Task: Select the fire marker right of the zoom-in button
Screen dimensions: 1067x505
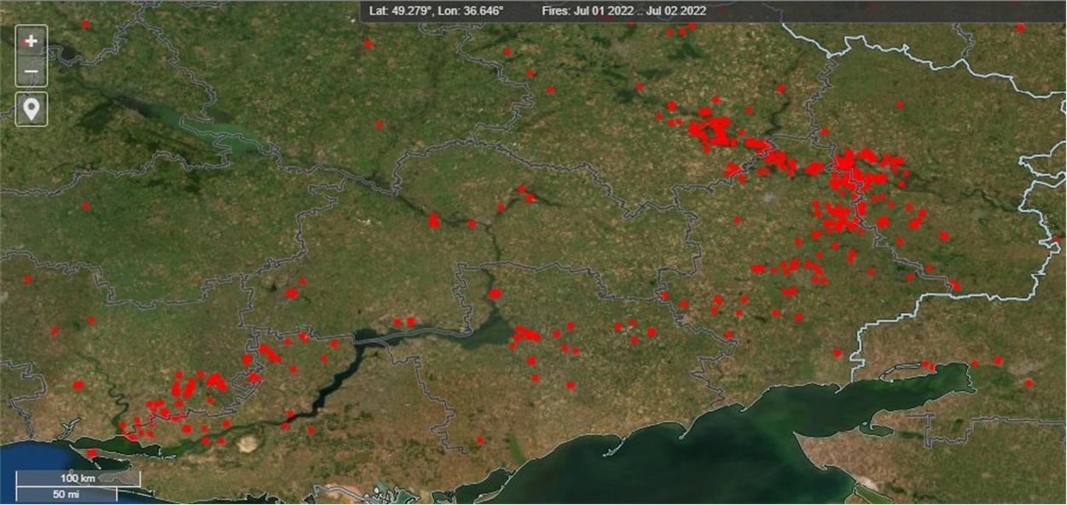Action: 85,25
